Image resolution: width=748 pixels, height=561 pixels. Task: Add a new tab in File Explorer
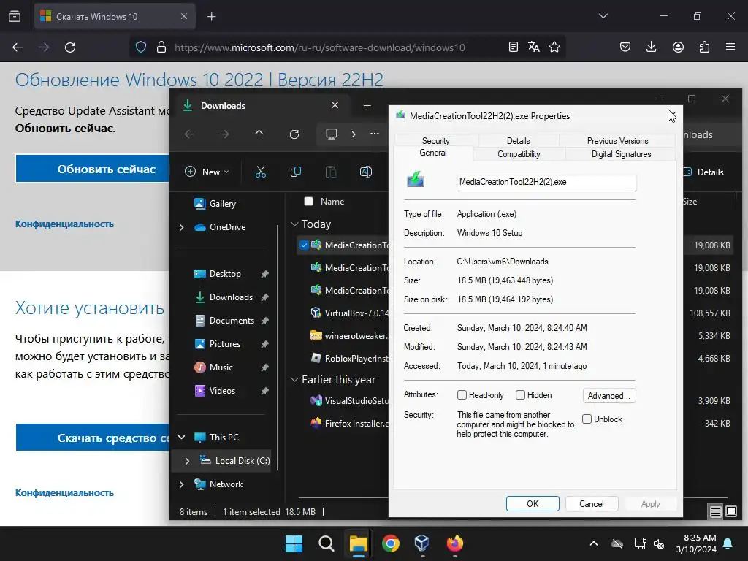[367, 105]
